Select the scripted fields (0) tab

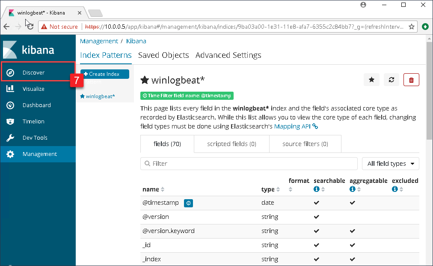point(231,144)
